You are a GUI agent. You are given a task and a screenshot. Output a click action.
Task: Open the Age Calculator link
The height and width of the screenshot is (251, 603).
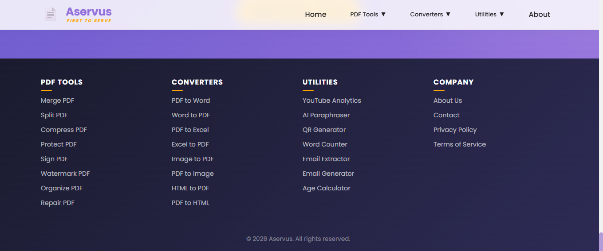click(x=327, y=188)
